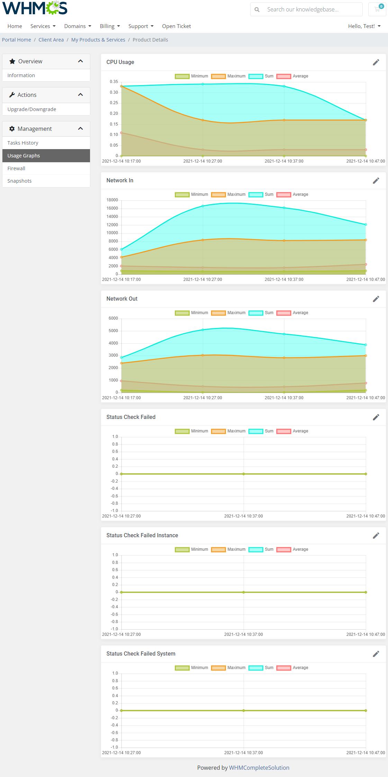Viewport: 388px width, 777px height.
Task: Collapse the Overview panel chevron
Action: click(81, 61)
